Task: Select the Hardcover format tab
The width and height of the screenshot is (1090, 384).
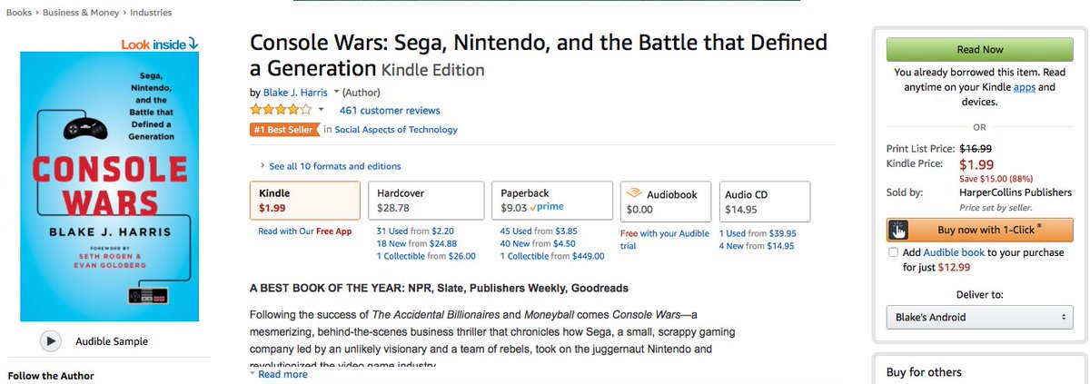Action: (x=425, y=201)
